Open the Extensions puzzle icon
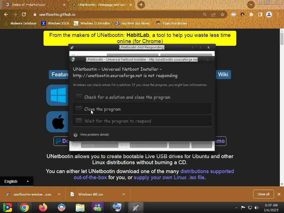The height and width of the screenshot is (213, 284). (x=251, y=14)
